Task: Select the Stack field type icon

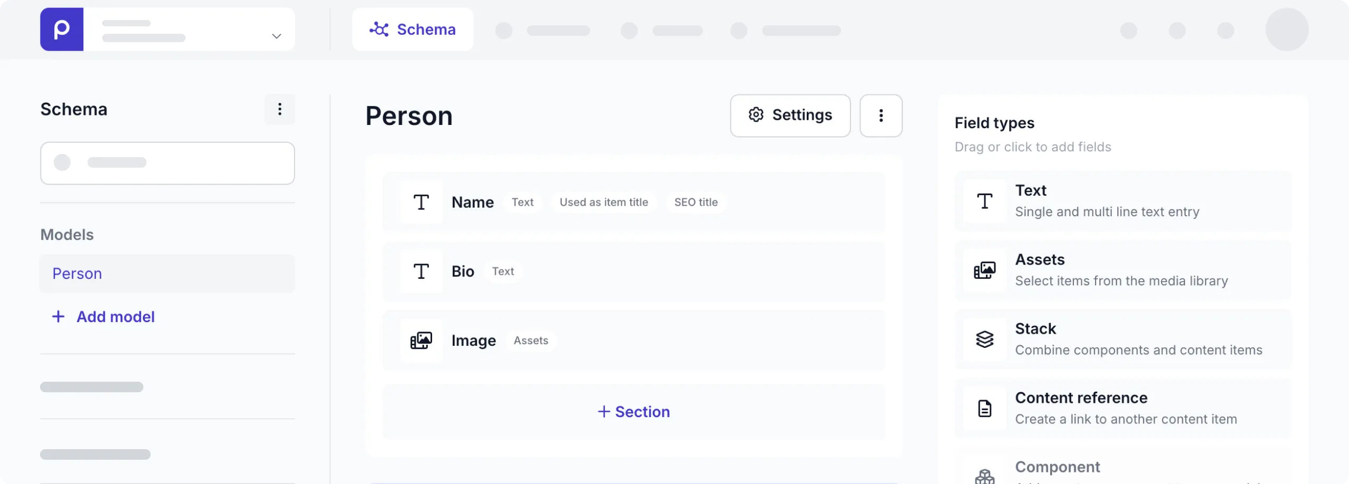Action: pyautogui.click(x=985, y=339)
